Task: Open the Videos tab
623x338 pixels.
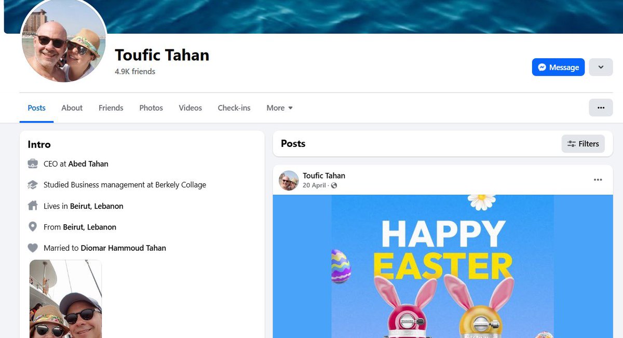Action: pyautogui.click(x=191, y=108)
